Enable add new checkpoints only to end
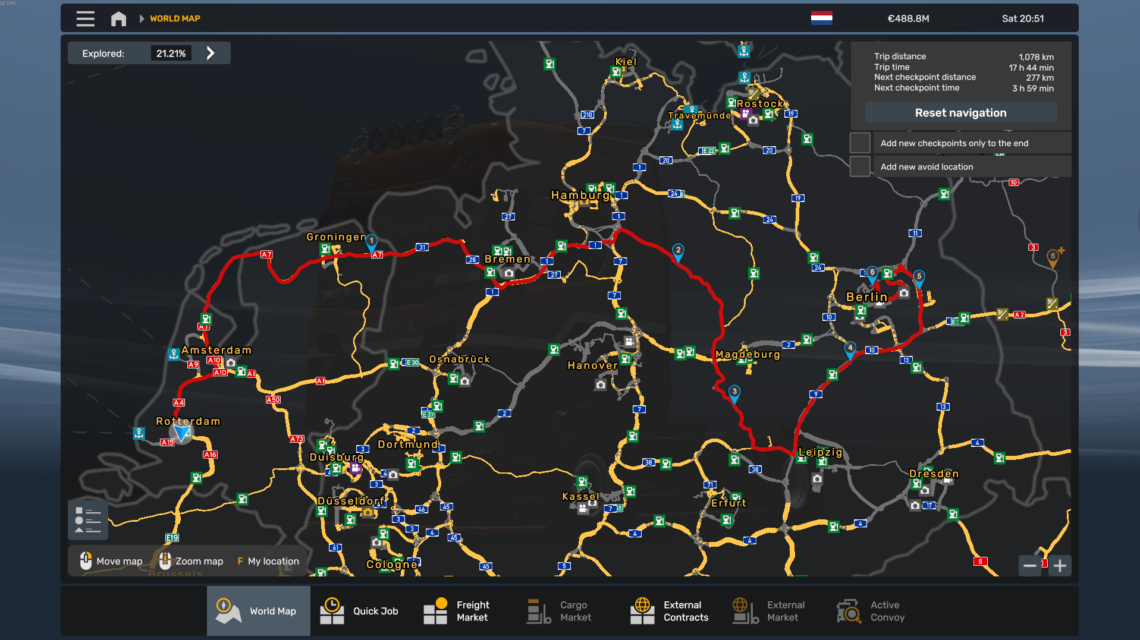 point(860,143)
